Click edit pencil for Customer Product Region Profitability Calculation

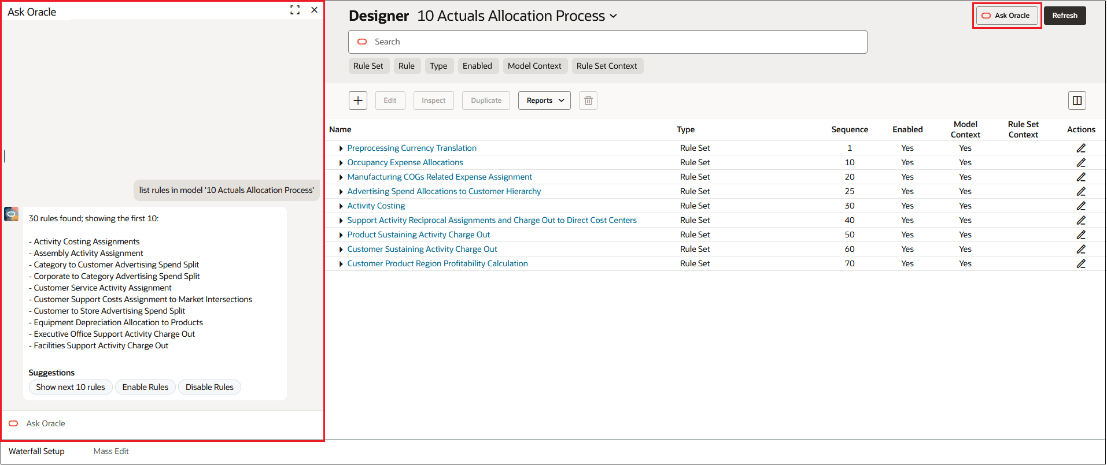[x=1081, y=263]
